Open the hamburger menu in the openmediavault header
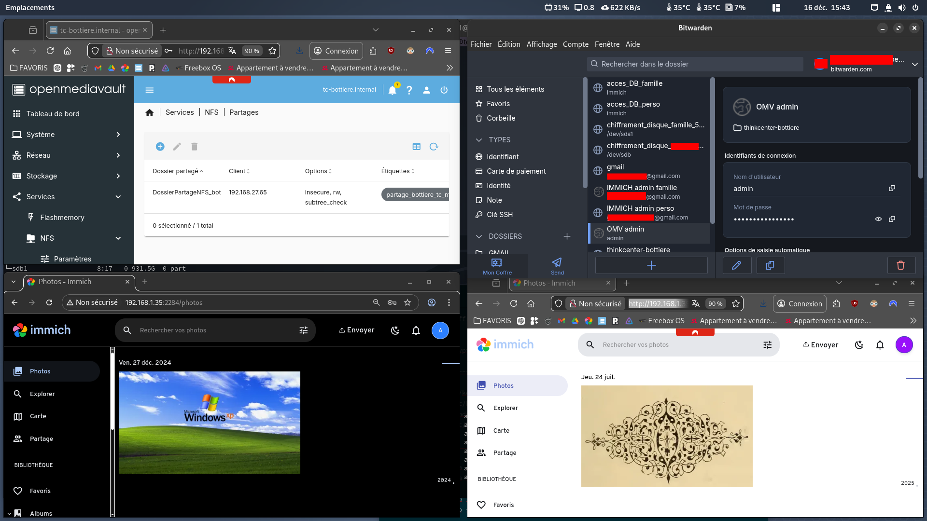Screen dimensions: 927x521 pyautogui.click(x=150, y=90)
